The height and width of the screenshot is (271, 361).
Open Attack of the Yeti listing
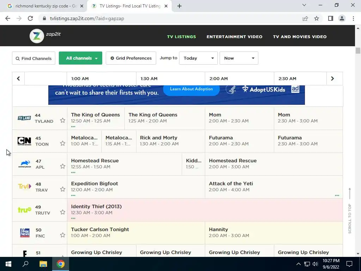click(x=274, y=187)
